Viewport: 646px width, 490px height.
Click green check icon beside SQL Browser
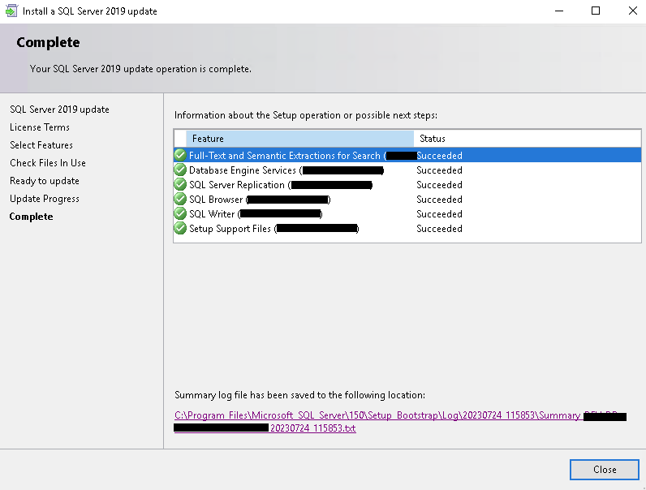tap(180, 199)
